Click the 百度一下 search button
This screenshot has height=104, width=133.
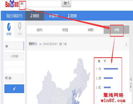[x=66, y=4]
